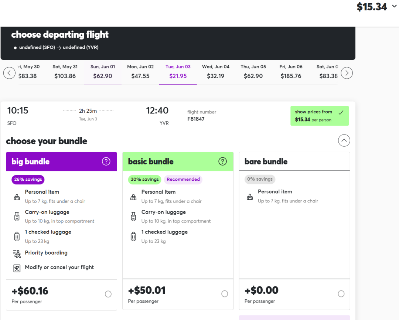Expand the $15.34 total price dropdown
399x320 pixels.
coord(394,7)
